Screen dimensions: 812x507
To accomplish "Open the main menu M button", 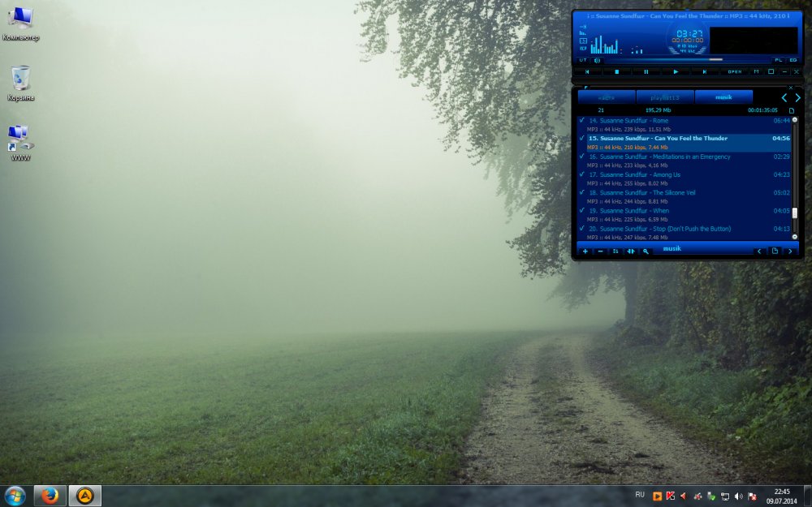I will [x=756, y=71].
